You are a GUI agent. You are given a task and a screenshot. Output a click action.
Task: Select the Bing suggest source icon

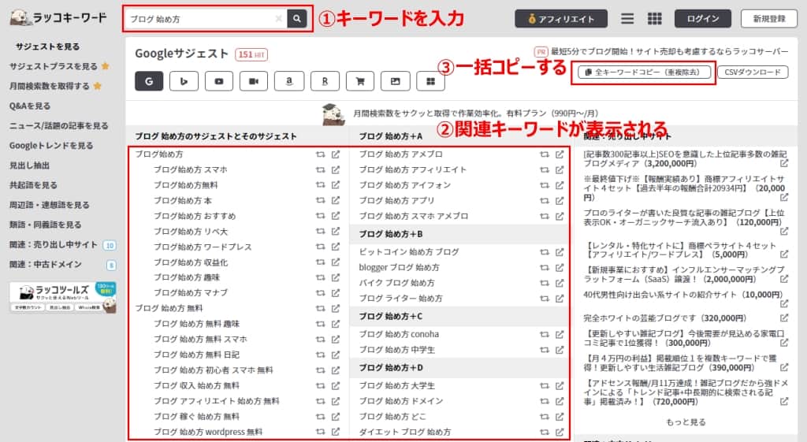[x=184, y=81]
